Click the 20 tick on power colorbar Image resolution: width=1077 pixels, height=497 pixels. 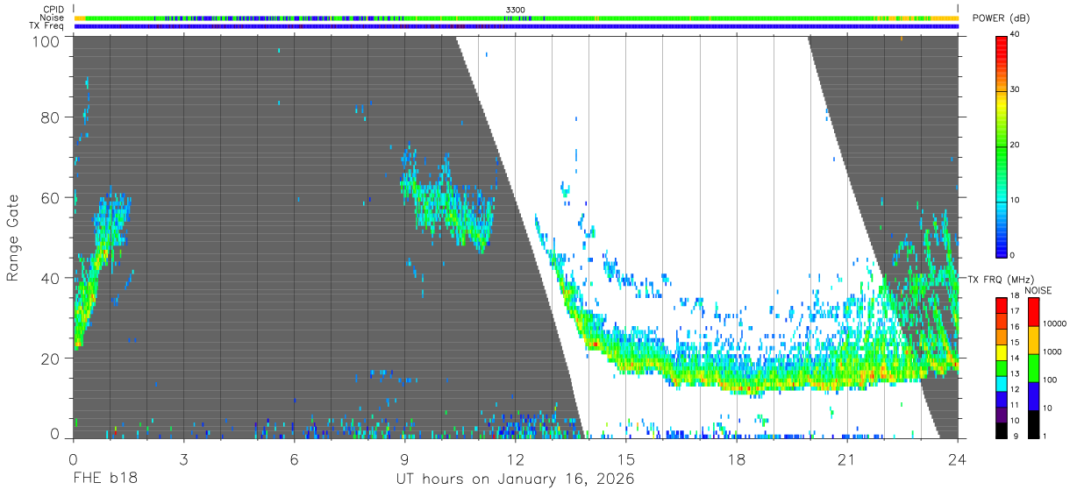(1015, 145)
